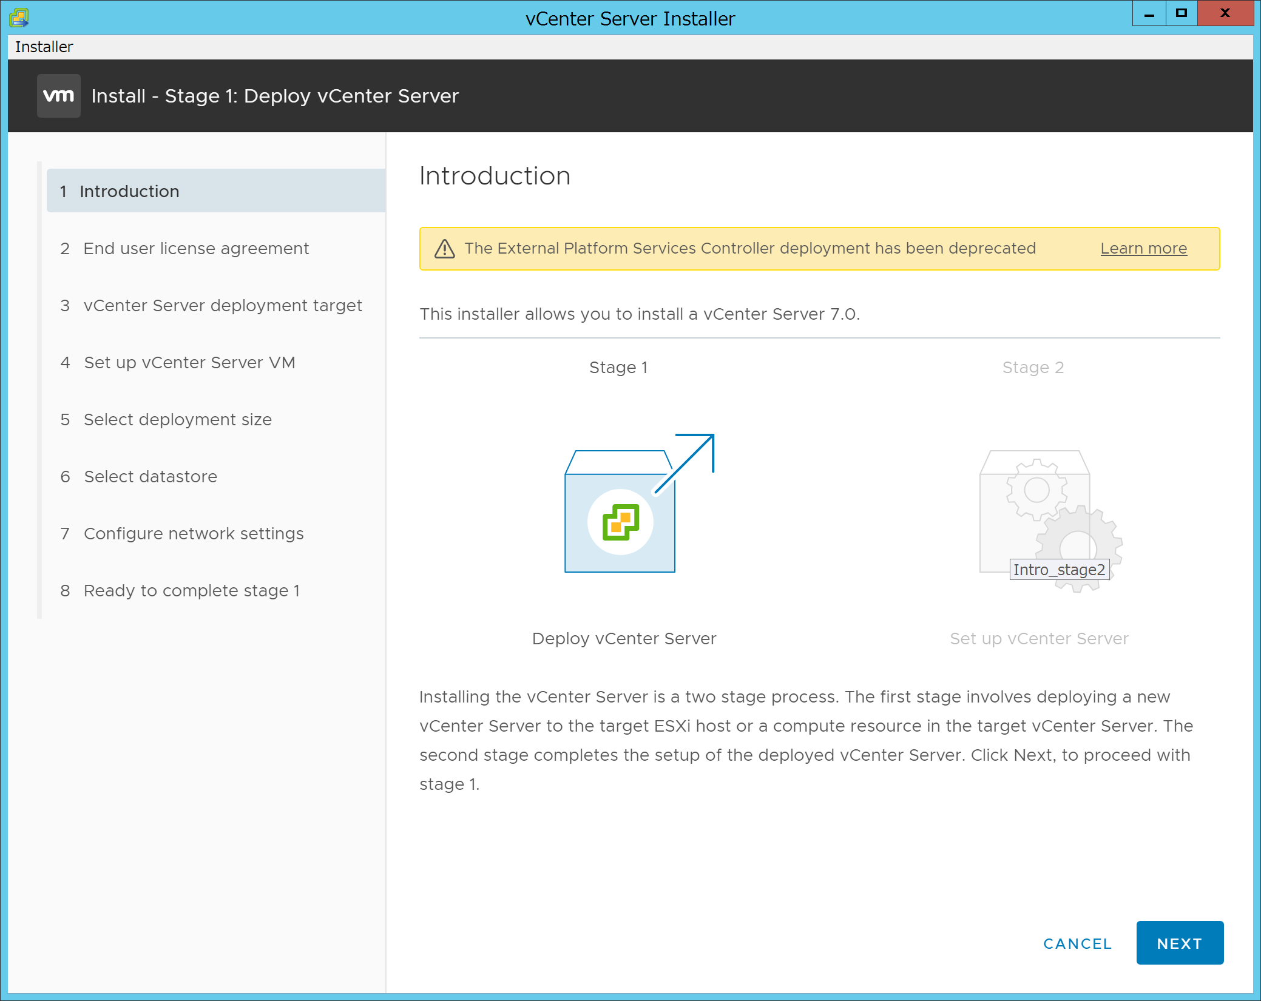Click the VMware 'vm' logo
The height and width of the screenshot is (1001, 1261).
(59, 96)
